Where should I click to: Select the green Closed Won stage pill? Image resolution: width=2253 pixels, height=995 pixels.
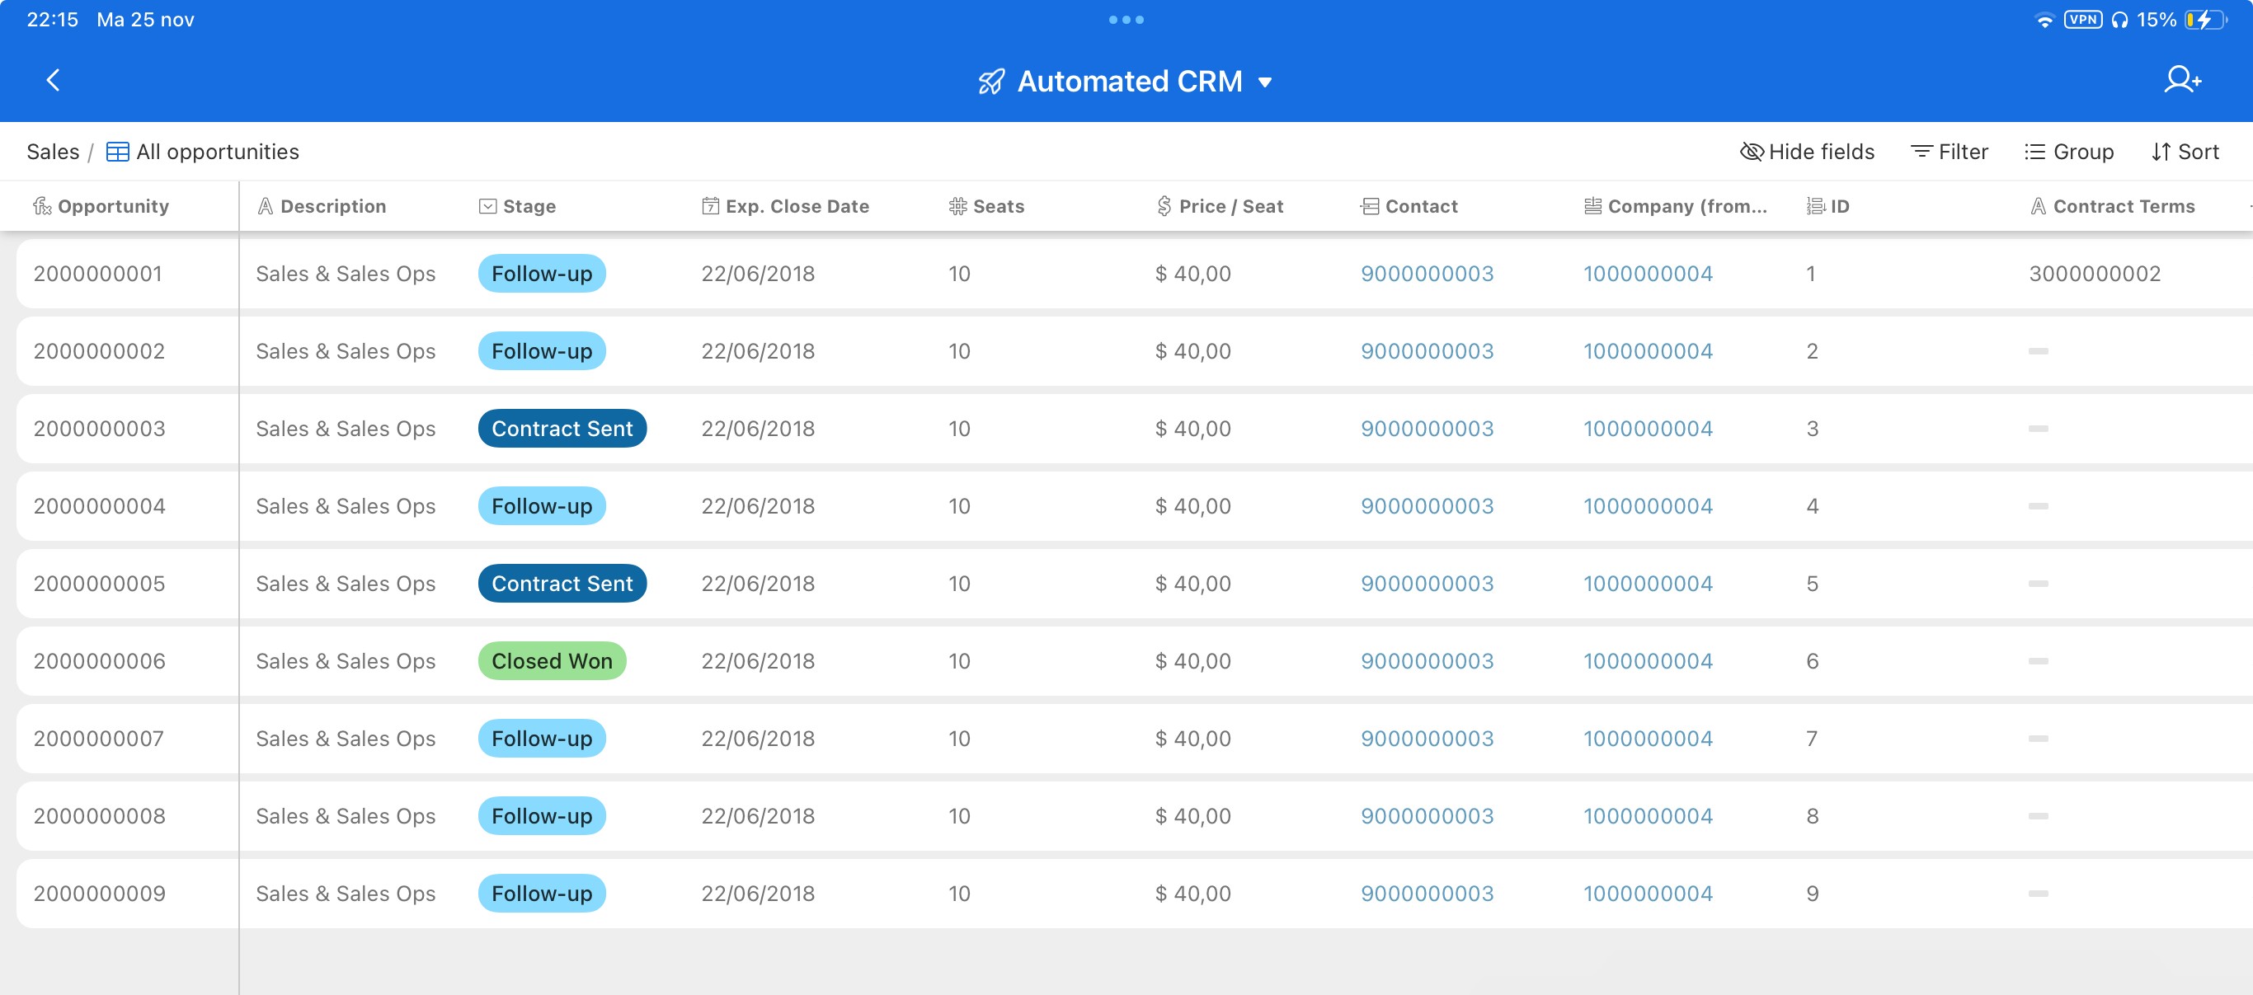pyautogui.click(x=552, y=661)
